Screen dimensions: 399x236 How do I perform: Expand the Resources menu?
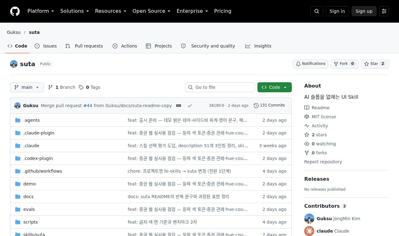click(111, 11)
